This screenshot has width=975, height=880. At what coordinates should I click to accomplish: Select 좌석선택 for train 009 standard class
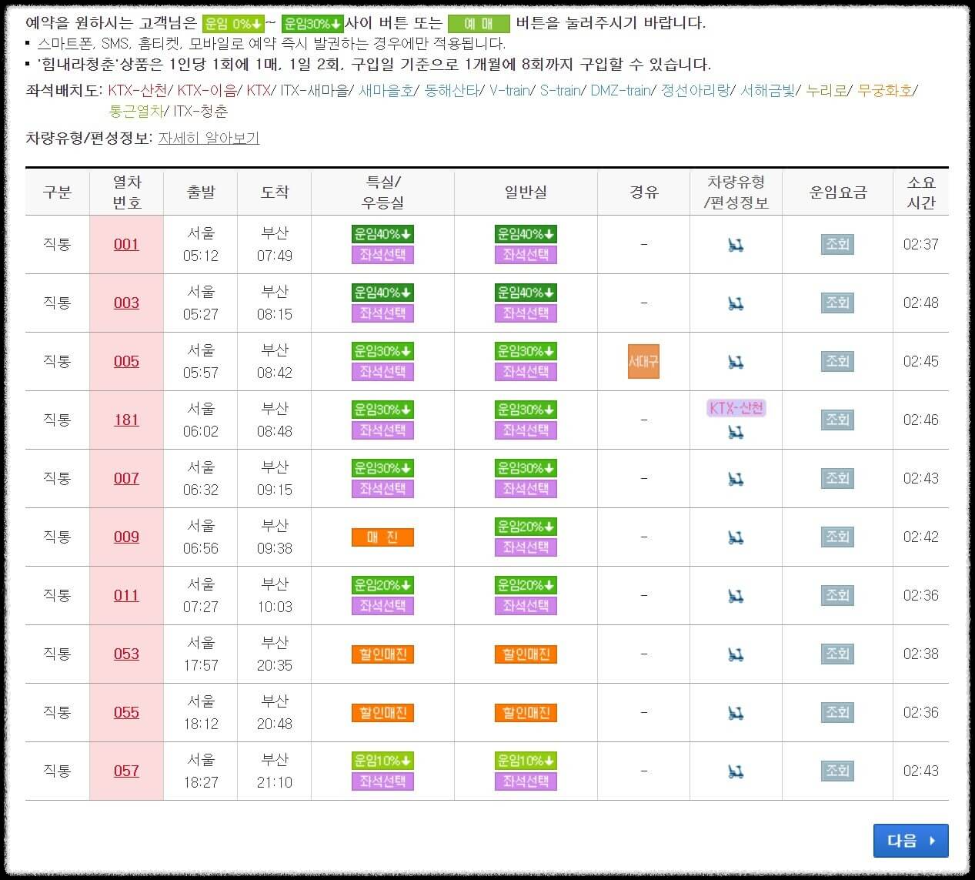coord(526,547)
